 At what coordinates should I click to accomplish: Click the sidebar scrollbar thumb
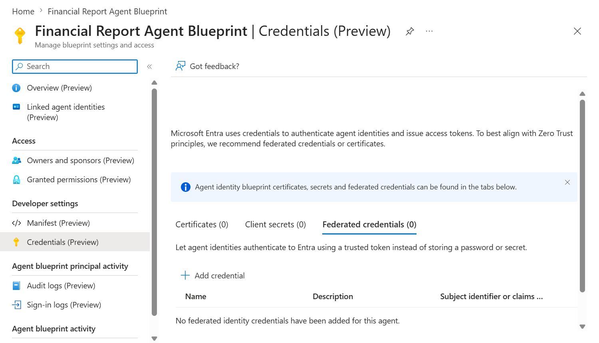155,202
